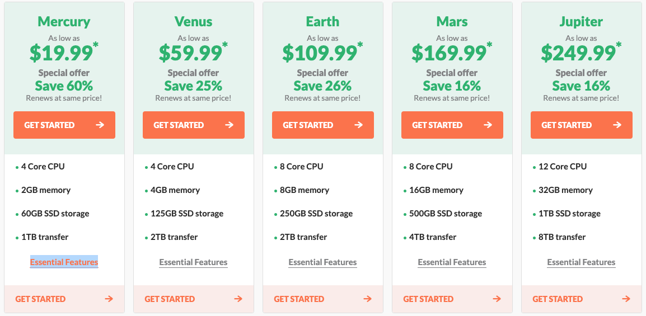Viewport: 646px width, 316px height.
Task: Click arrow icon in Mercury bottom Get Started bar
Action: [109, 299]
